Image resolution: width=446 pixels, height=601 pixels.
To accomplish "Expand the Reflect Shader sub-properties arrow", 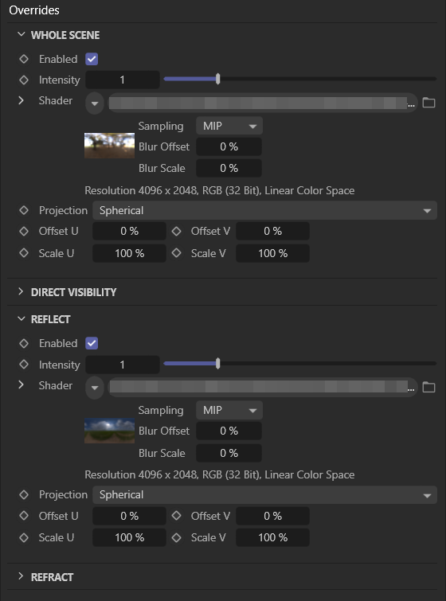I will 21,384.
